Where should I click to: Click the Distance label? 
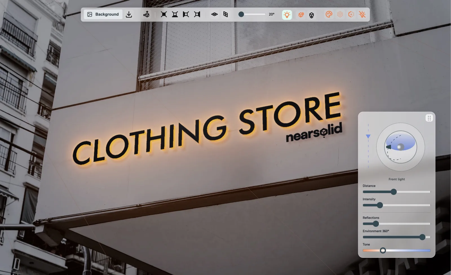369,186
